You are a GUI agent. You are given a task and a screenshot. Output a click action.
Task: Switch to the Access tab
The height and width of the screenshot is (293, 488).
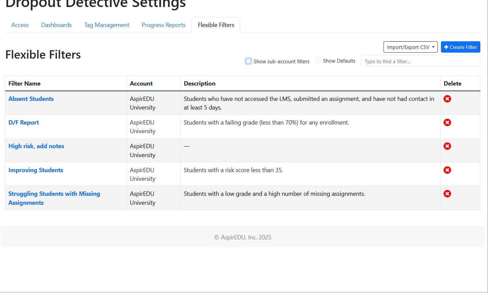[20, 25]
